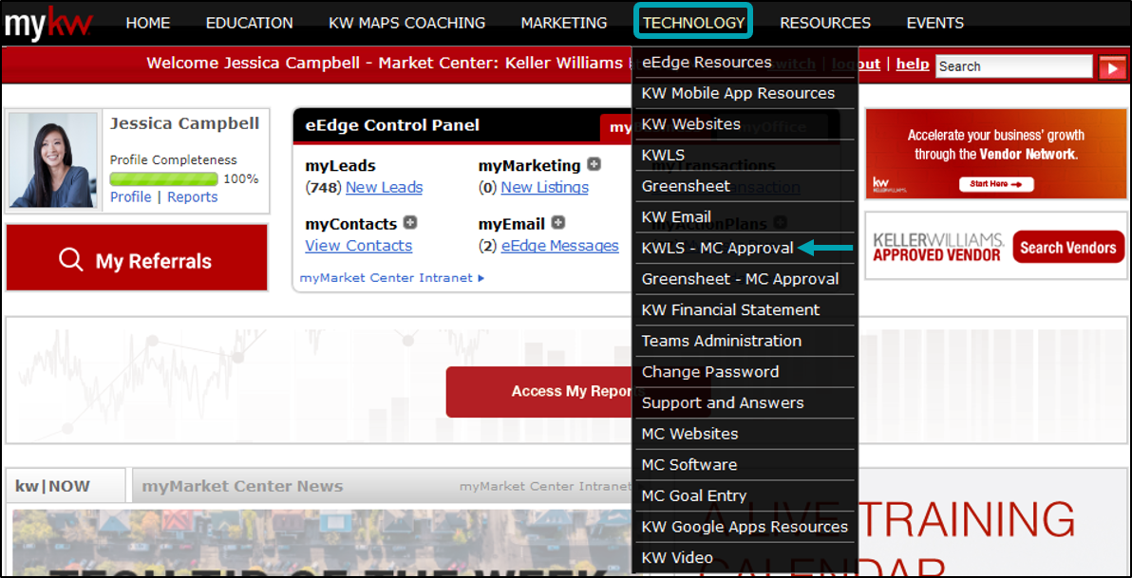Switch to the kw|NOW tab
Screen dimensions: 1132x578
(52, 486)
